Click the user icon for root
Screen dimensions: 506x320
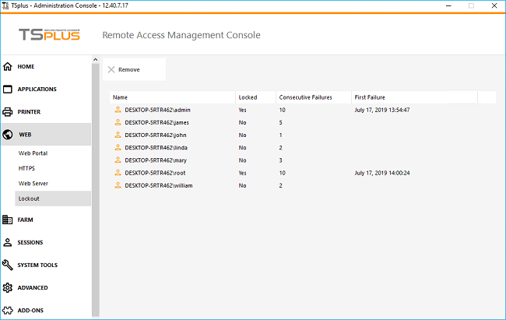[118, 173]
